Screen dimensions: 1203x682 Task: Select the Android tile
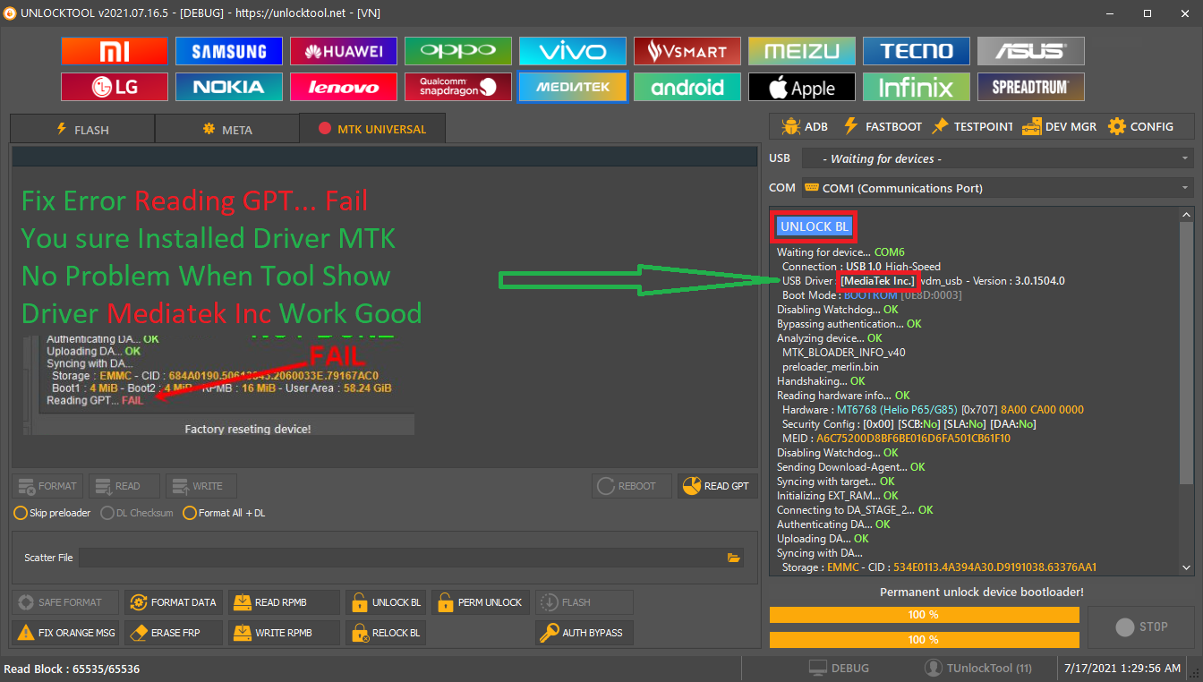[x=687, y=87]
